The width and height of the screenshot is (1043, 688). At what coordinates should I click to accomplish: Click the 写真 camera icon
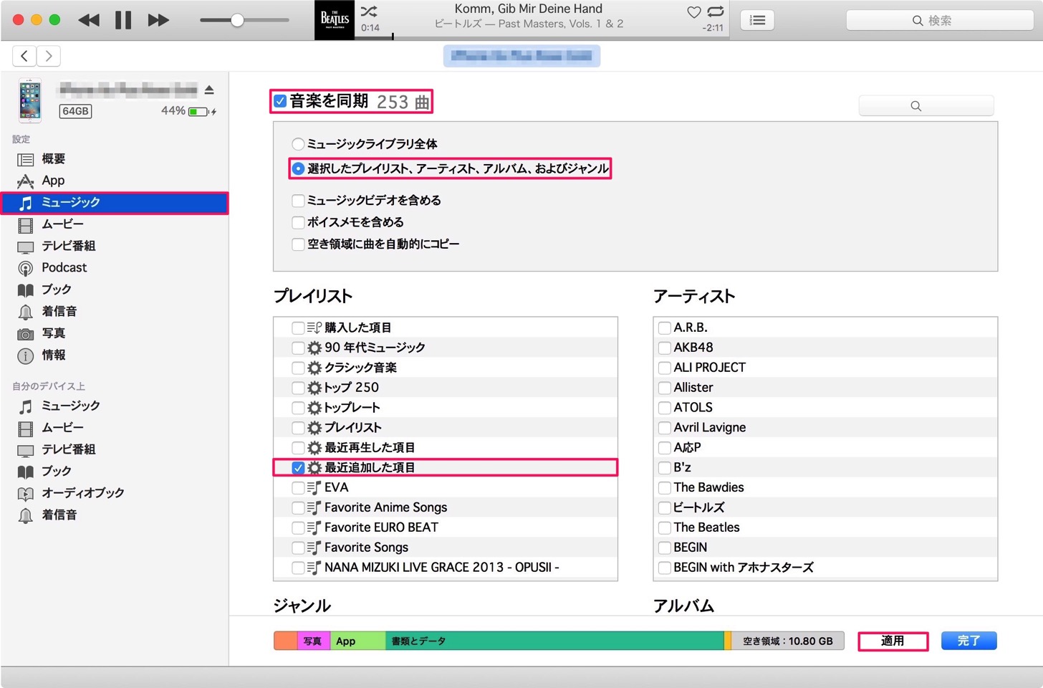click(26, 334)
